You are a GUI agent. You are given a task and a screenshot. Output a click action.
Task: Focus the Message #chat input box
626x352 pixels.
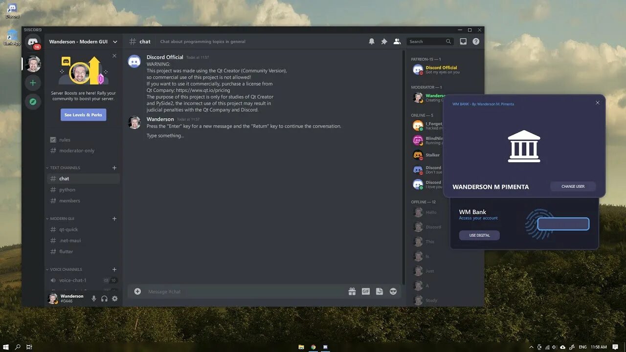245,291
